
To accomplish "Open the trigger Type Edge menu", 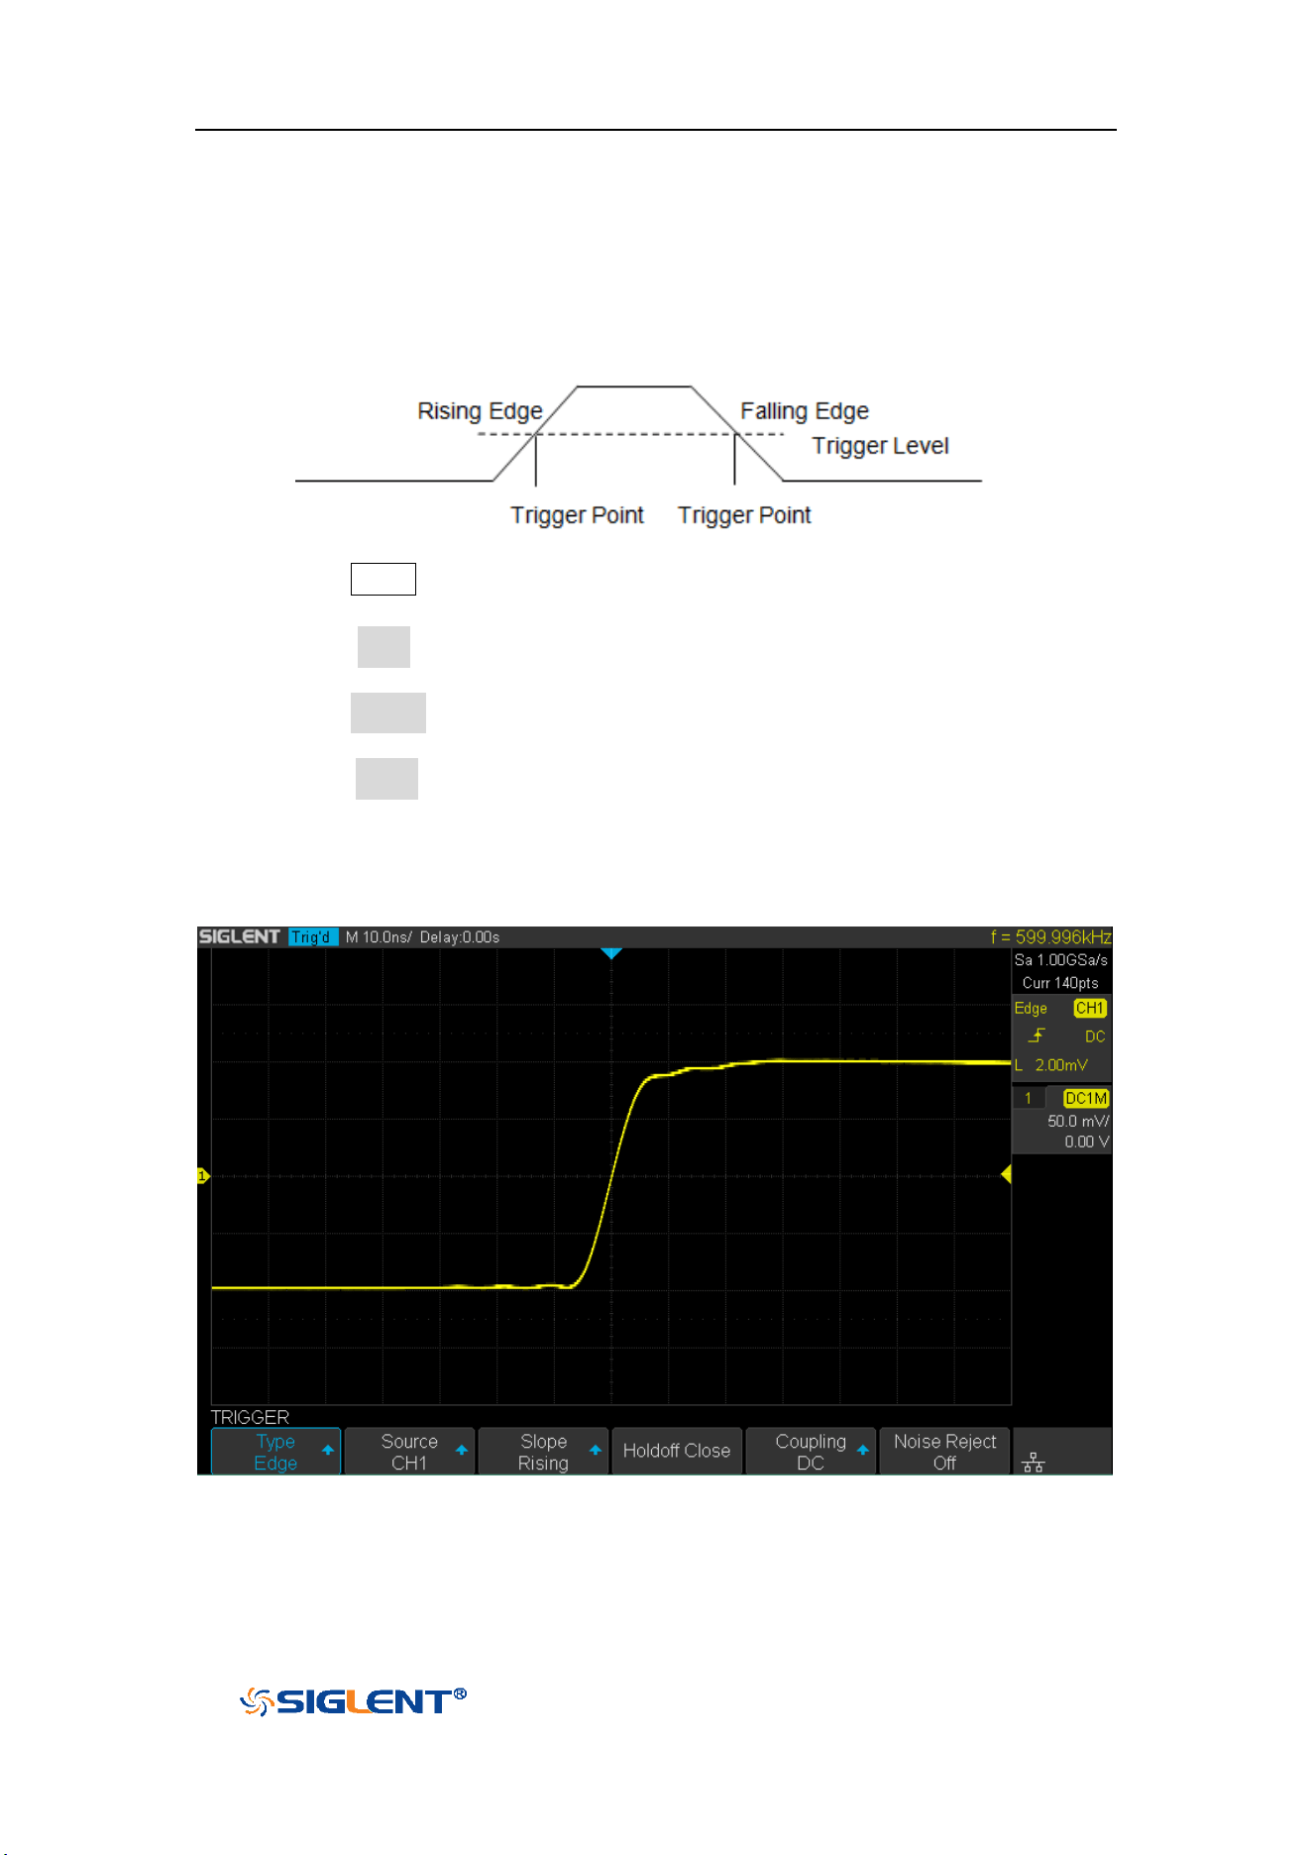I will (275, 1452).
